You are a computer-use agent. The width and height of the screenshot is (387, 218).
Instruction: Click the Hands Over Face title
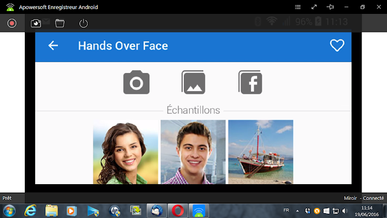tap(123, 46)
